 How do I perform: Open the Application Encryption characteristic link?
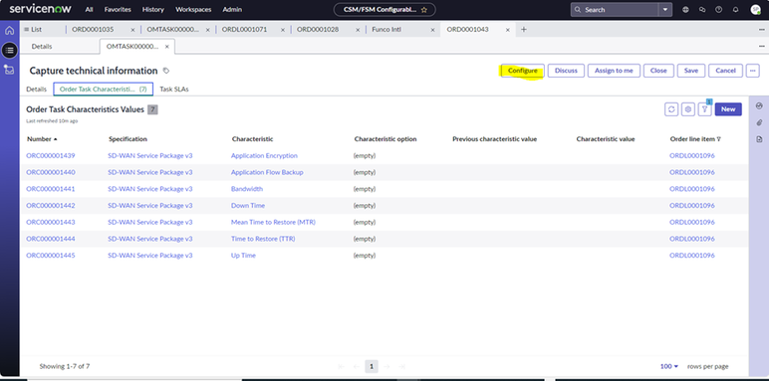264,156
